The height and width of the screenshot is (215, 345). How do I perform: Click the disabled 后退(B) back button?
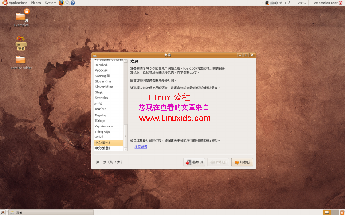tap(218, 162)
